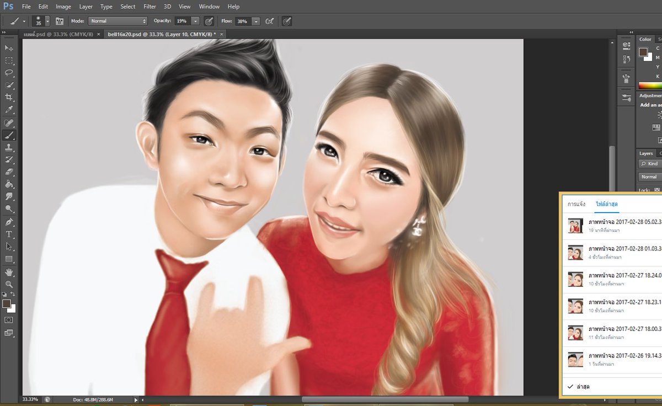662x406 pixels.
Task: Click the Color panel foreground swatch
Action: (643, 52)
